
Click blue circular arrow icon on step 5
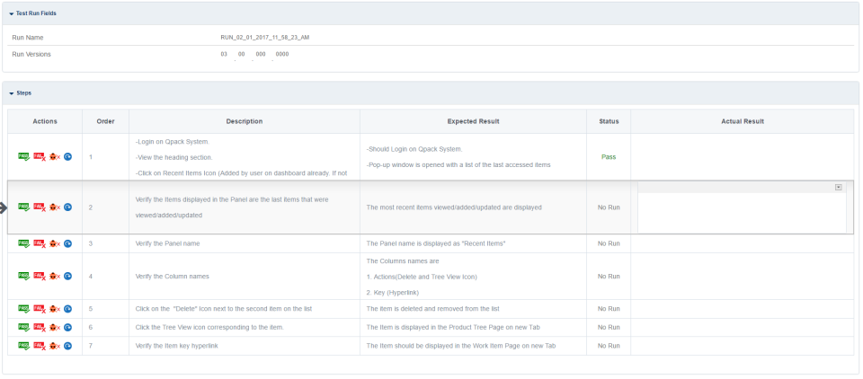pyautogui.click(x=67, y=309)
